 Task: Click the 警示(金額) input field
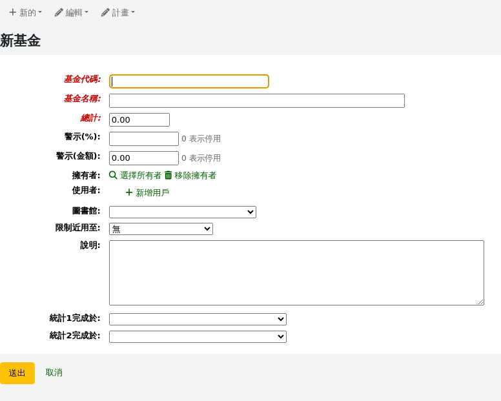click(144, 158)
